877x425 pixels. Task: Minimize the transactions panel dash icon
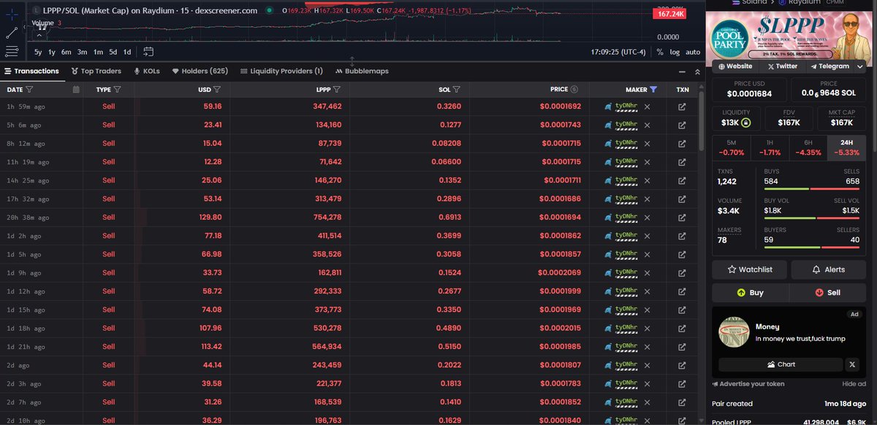pos(682,72)
